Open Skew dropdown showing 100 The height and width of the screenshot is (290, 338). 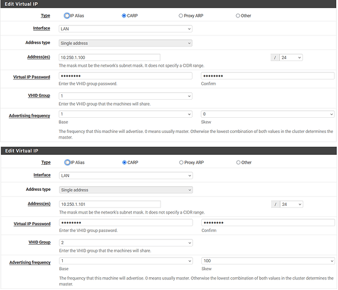point(268,261)
